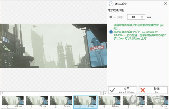Click the horizontal scrollbar track under the preview
This screenshot has width=169, height=109.
pos(52,93)
